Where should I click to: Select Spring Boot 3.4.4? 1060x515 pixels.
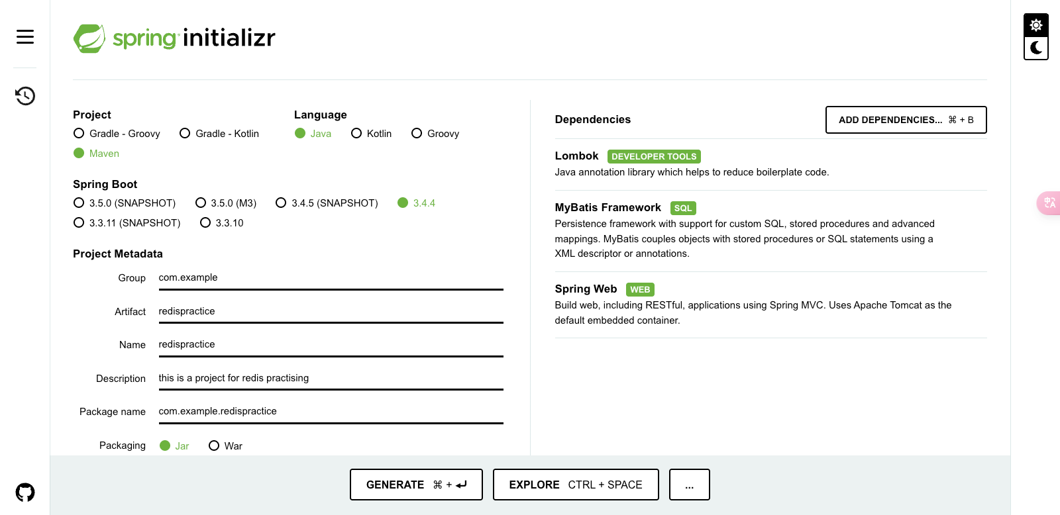(417, 203)
